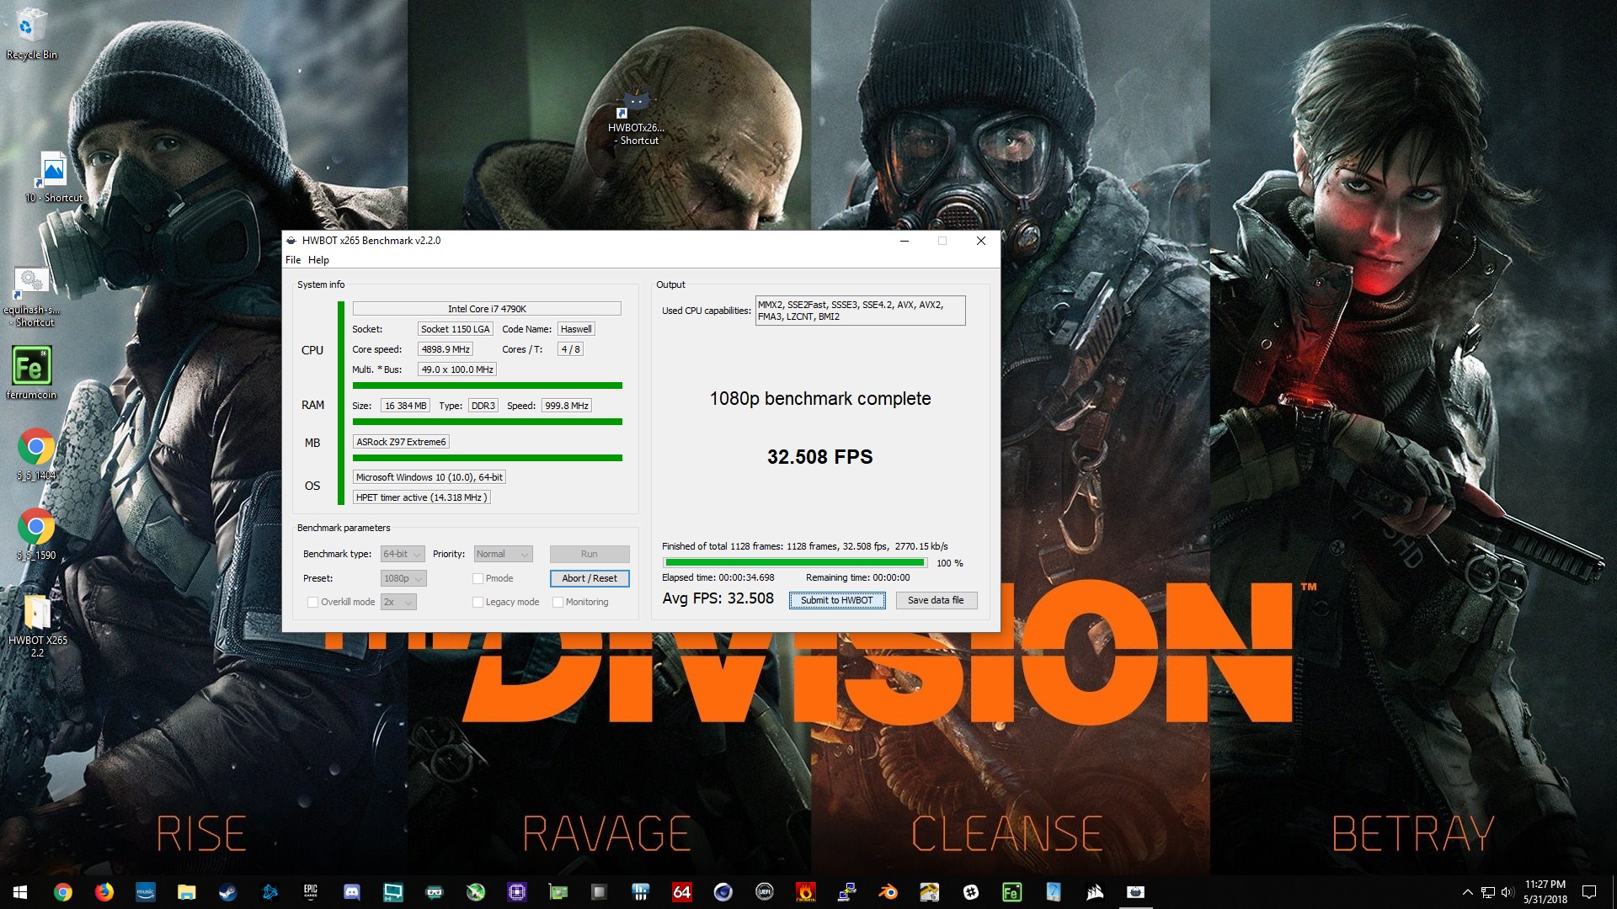This screenshot has width=1617, height=909.
Task: Select the Chrome 5_5_1404 desktop shortcut
Action: coord(35,454)
